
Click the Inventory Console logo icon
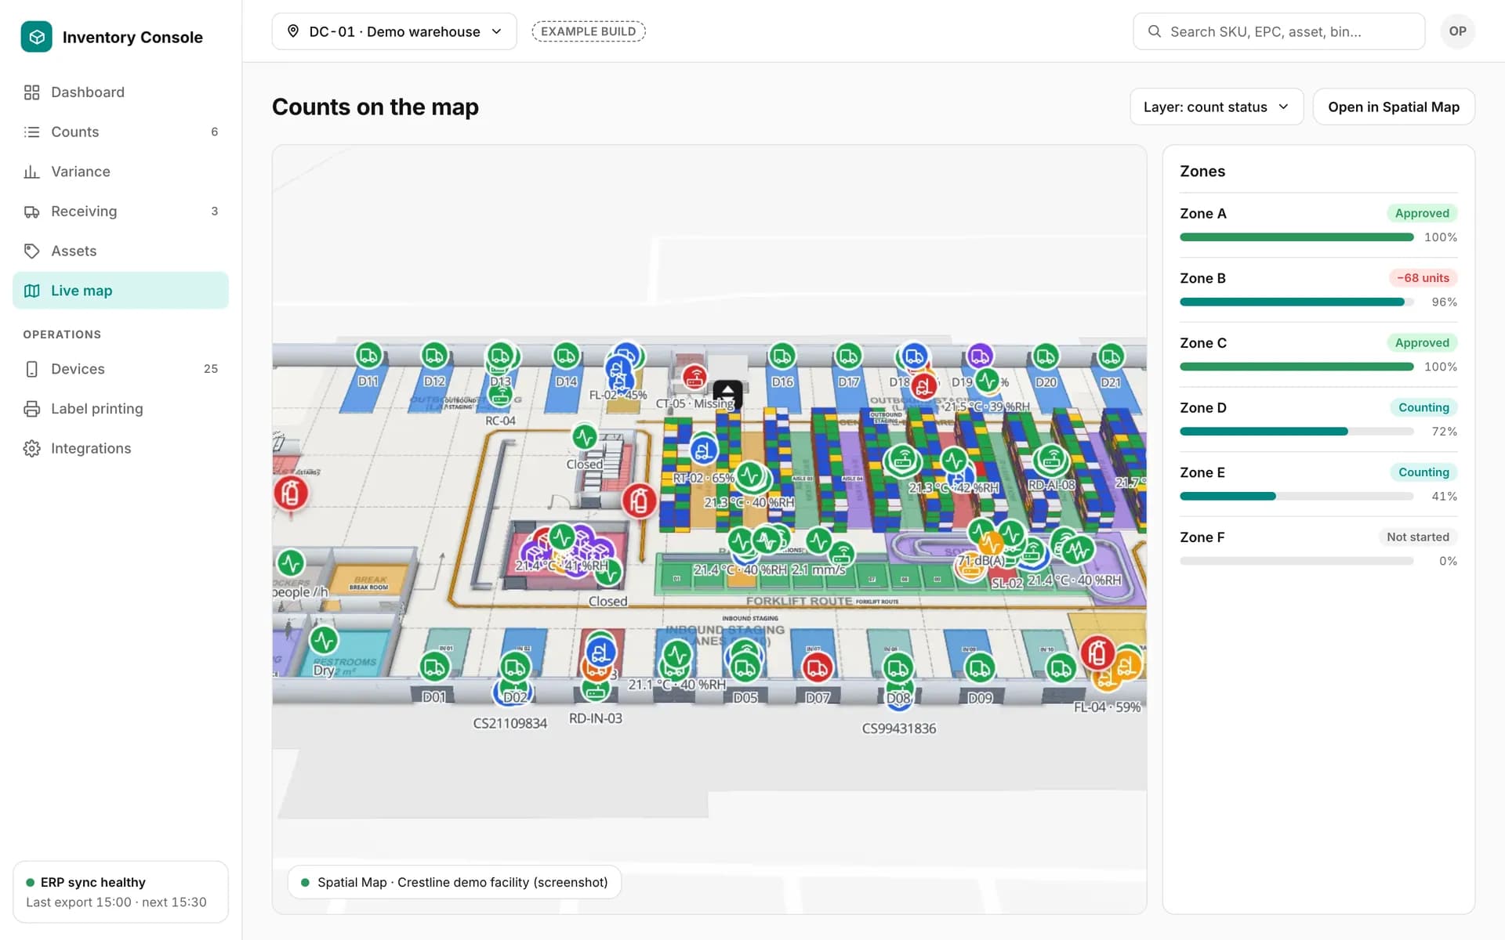pos(36,37)
